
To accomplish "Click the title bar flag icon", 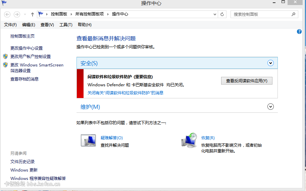I will point(4,3).
